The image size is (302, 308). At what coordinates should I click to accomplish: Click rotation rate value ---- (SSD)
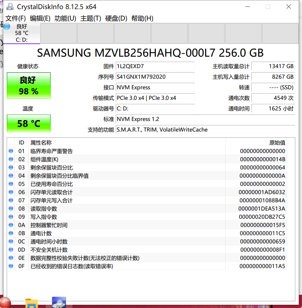coord(273,87)
